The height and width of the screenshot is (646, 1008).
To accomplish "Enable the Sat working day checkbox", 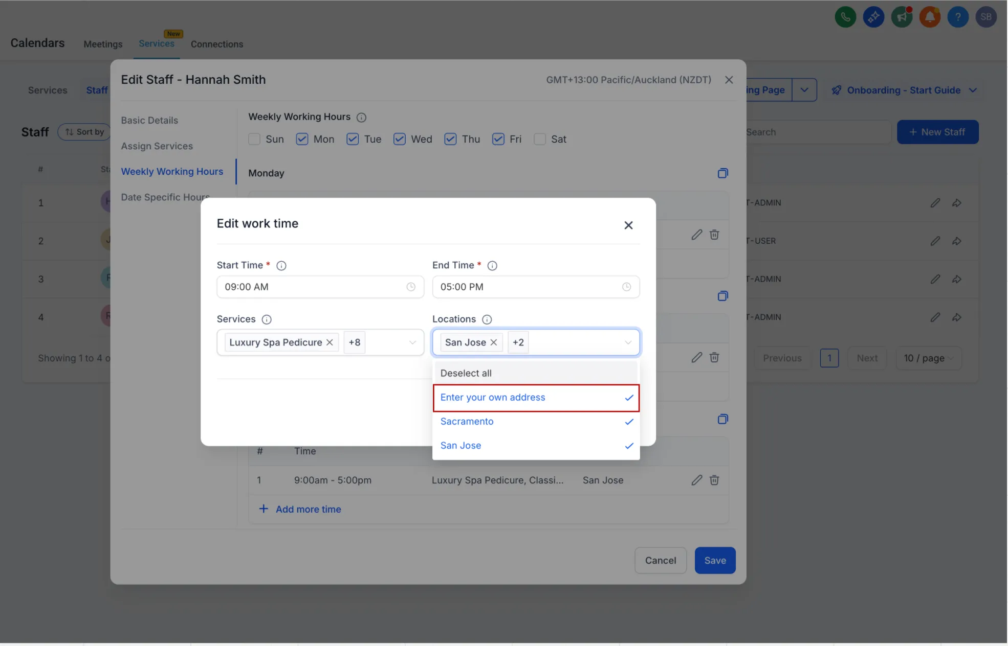I will [540, 139].
